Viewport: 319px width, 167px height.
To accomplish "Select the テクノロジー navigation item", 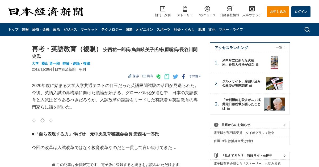I will coord(112,30).
